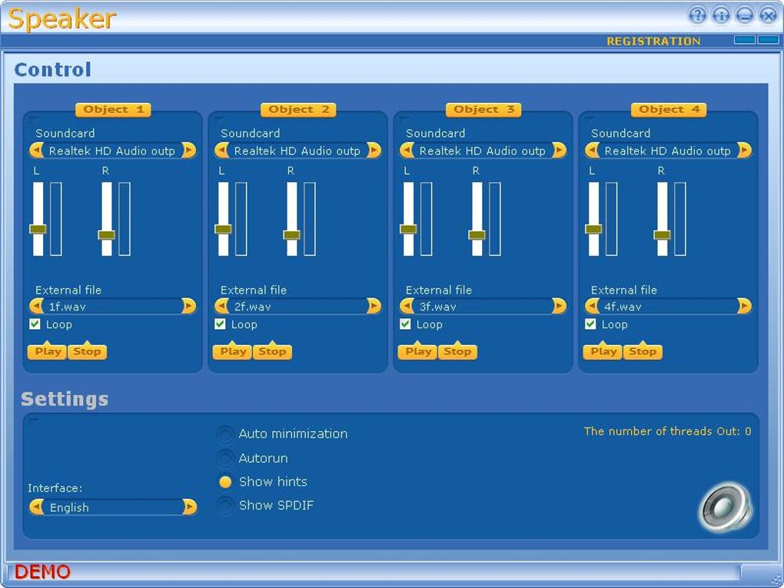Uncheck Loop for Object 4

590,324
